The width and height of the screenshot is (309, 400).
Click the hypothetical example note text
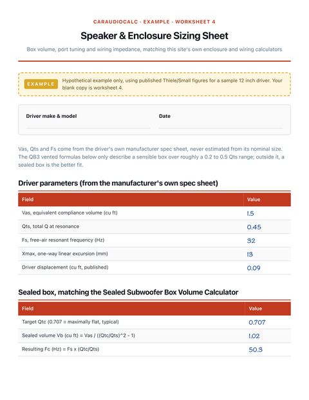[173, 84]
